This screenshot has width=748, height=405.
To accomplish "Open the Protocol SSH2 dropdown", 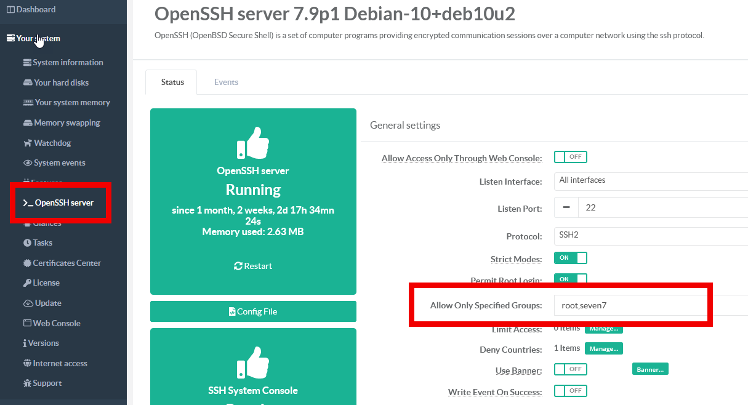I will coord(650,236).
